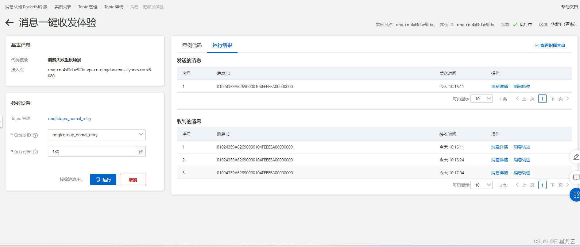Open the blue grid apps floating button
The height and width of the screenshot is (247, 580).
pyautogui.click(x=576, y=195)
